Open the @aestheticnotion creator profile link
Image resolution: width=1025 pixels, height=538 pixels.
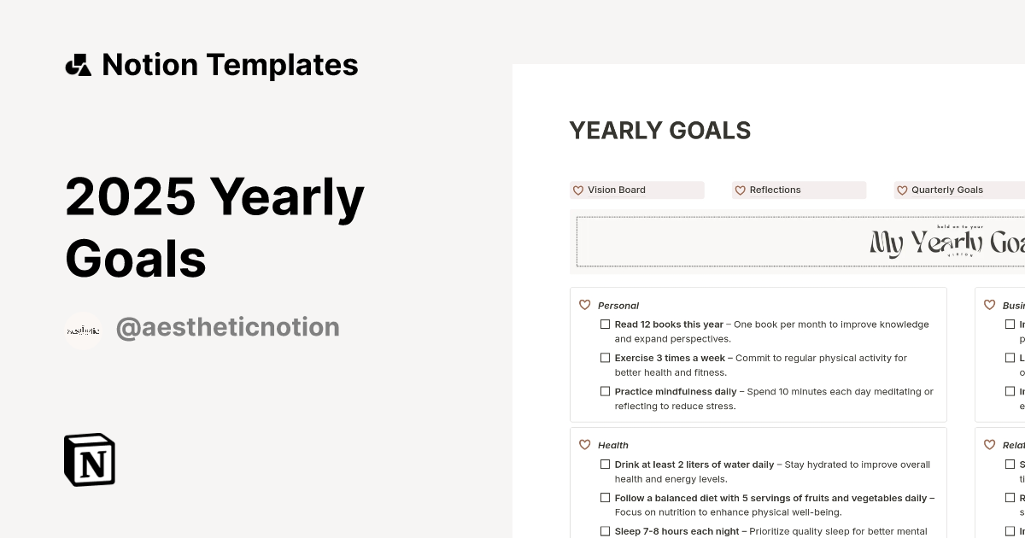(227, 327)
